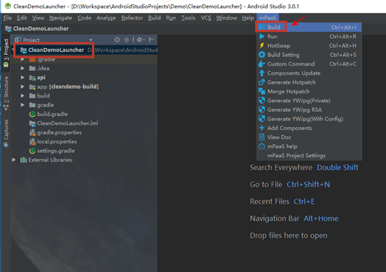Toggle the Structure side tool window
The width and height of the screenshot is (386, 272).
(6, 93)
